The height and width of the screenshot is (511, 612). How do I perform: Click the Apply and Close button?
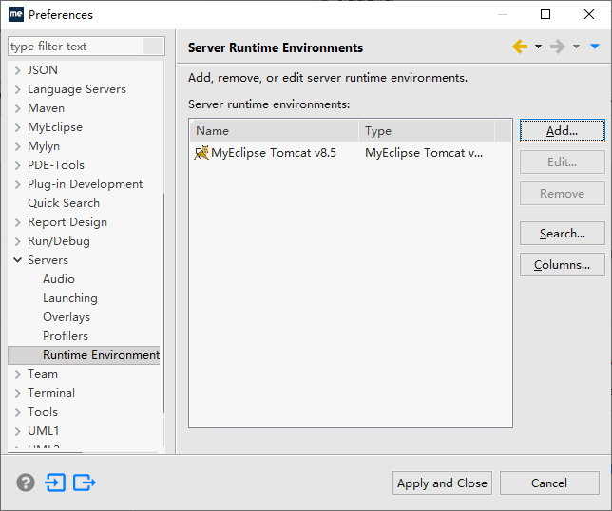tap(442, 483)
